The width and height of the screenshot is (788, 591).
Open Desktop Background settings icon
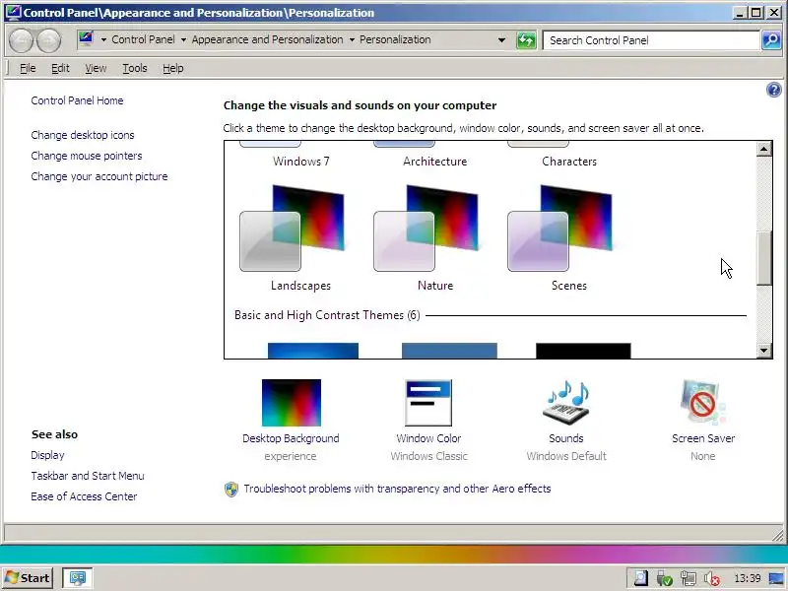click(292, 403)
